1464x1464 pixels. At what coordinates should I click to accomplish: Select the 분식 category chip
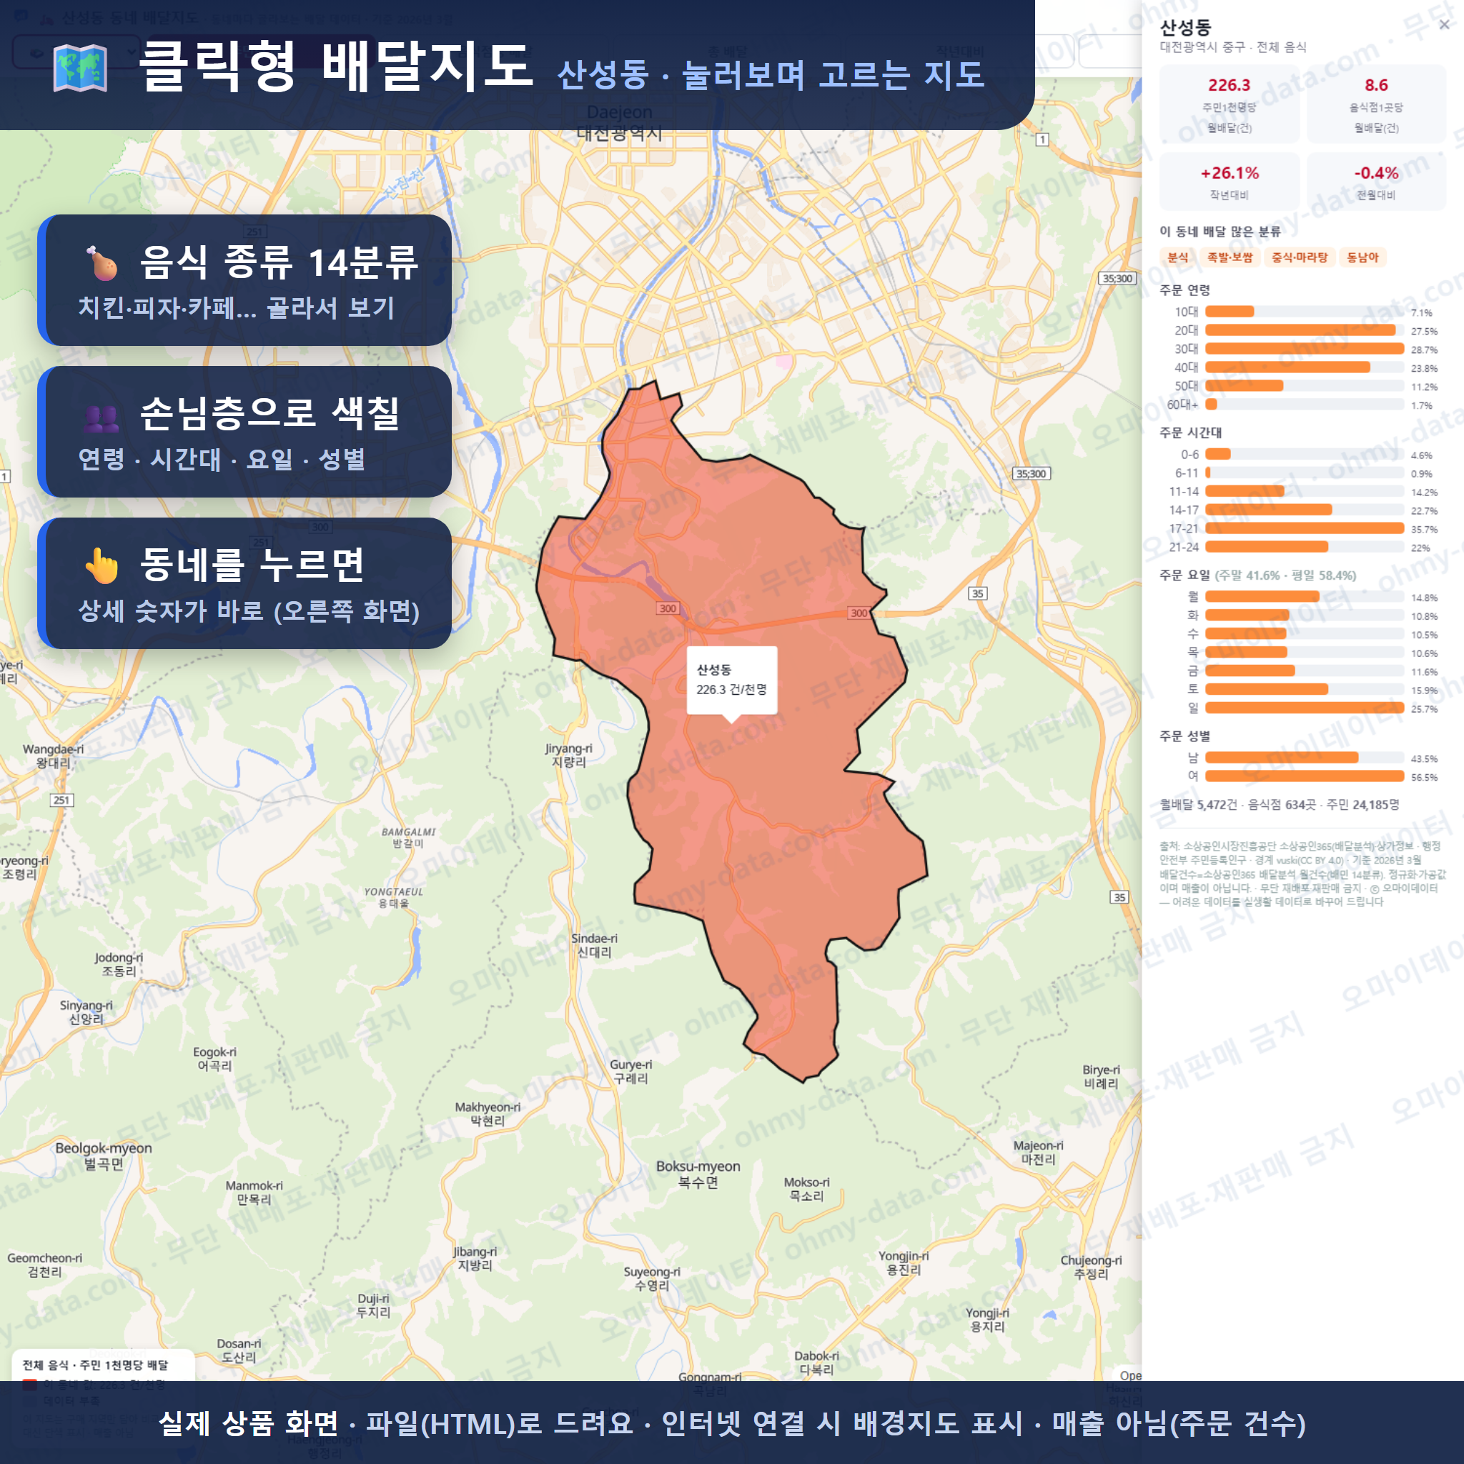1177,257
